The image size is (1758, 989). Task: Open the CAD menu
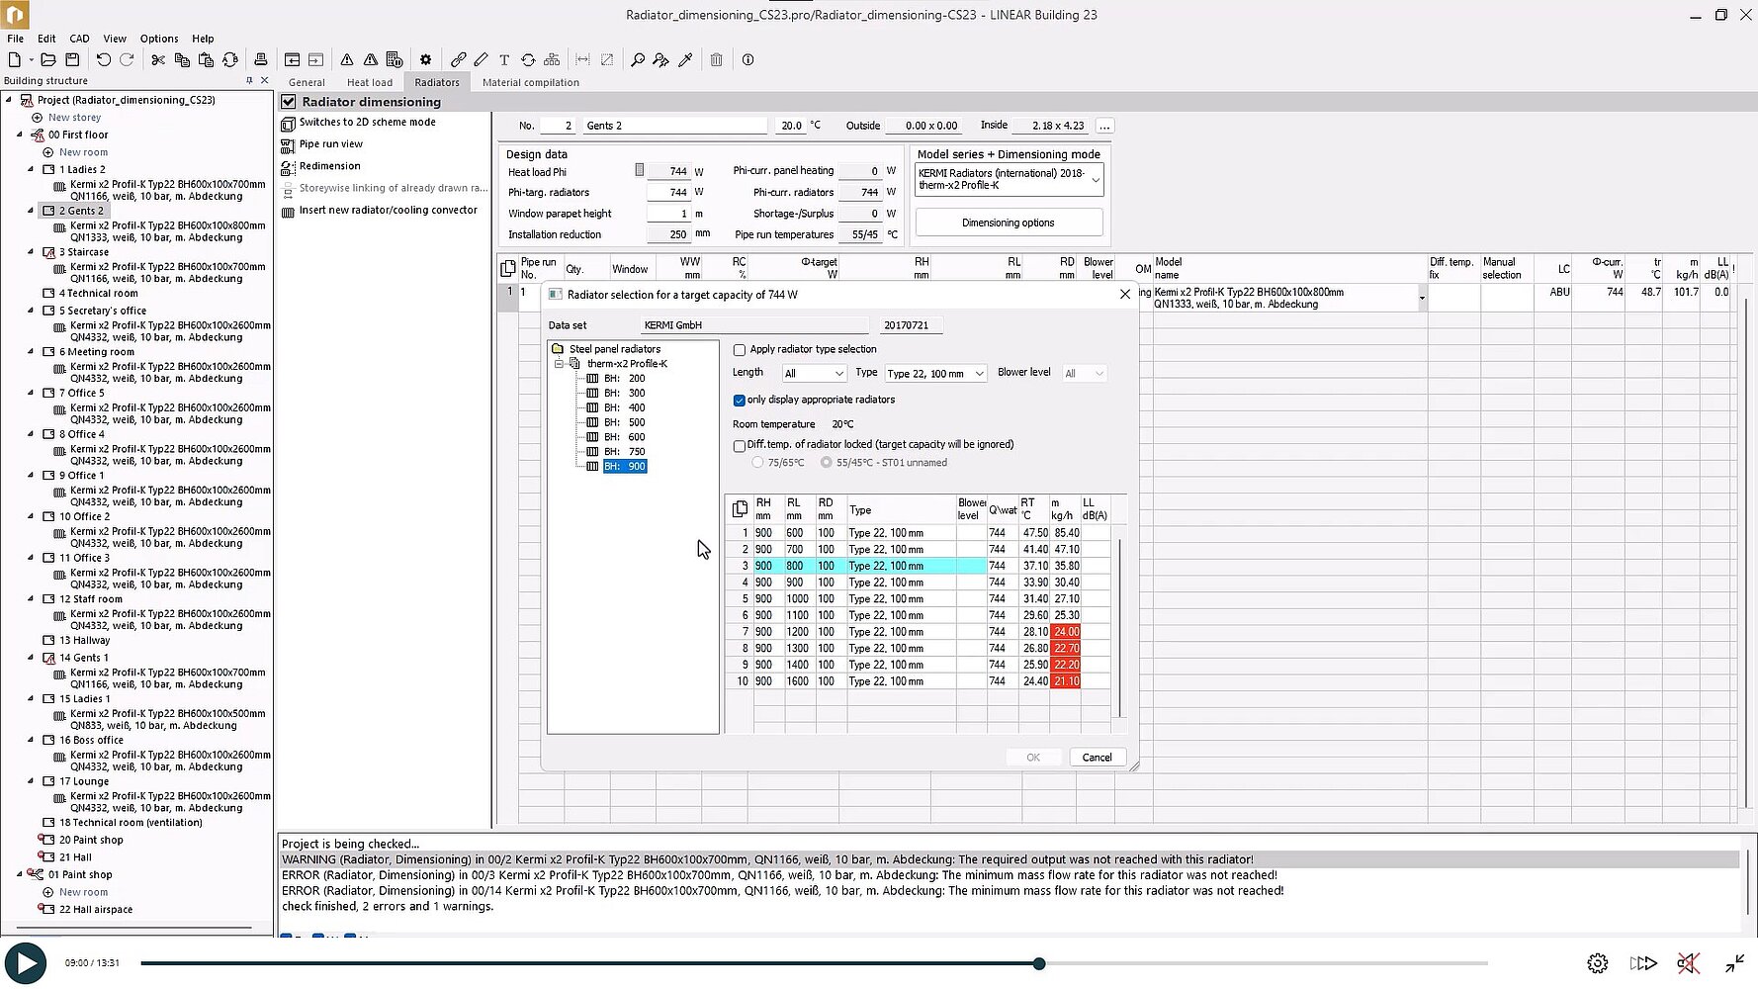79,39
